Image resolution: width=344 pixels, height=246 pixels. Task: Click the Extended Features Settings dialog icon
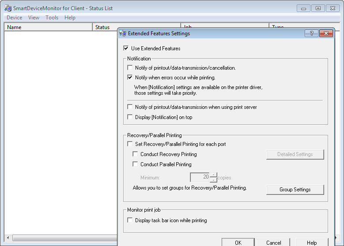click(123, 34)
